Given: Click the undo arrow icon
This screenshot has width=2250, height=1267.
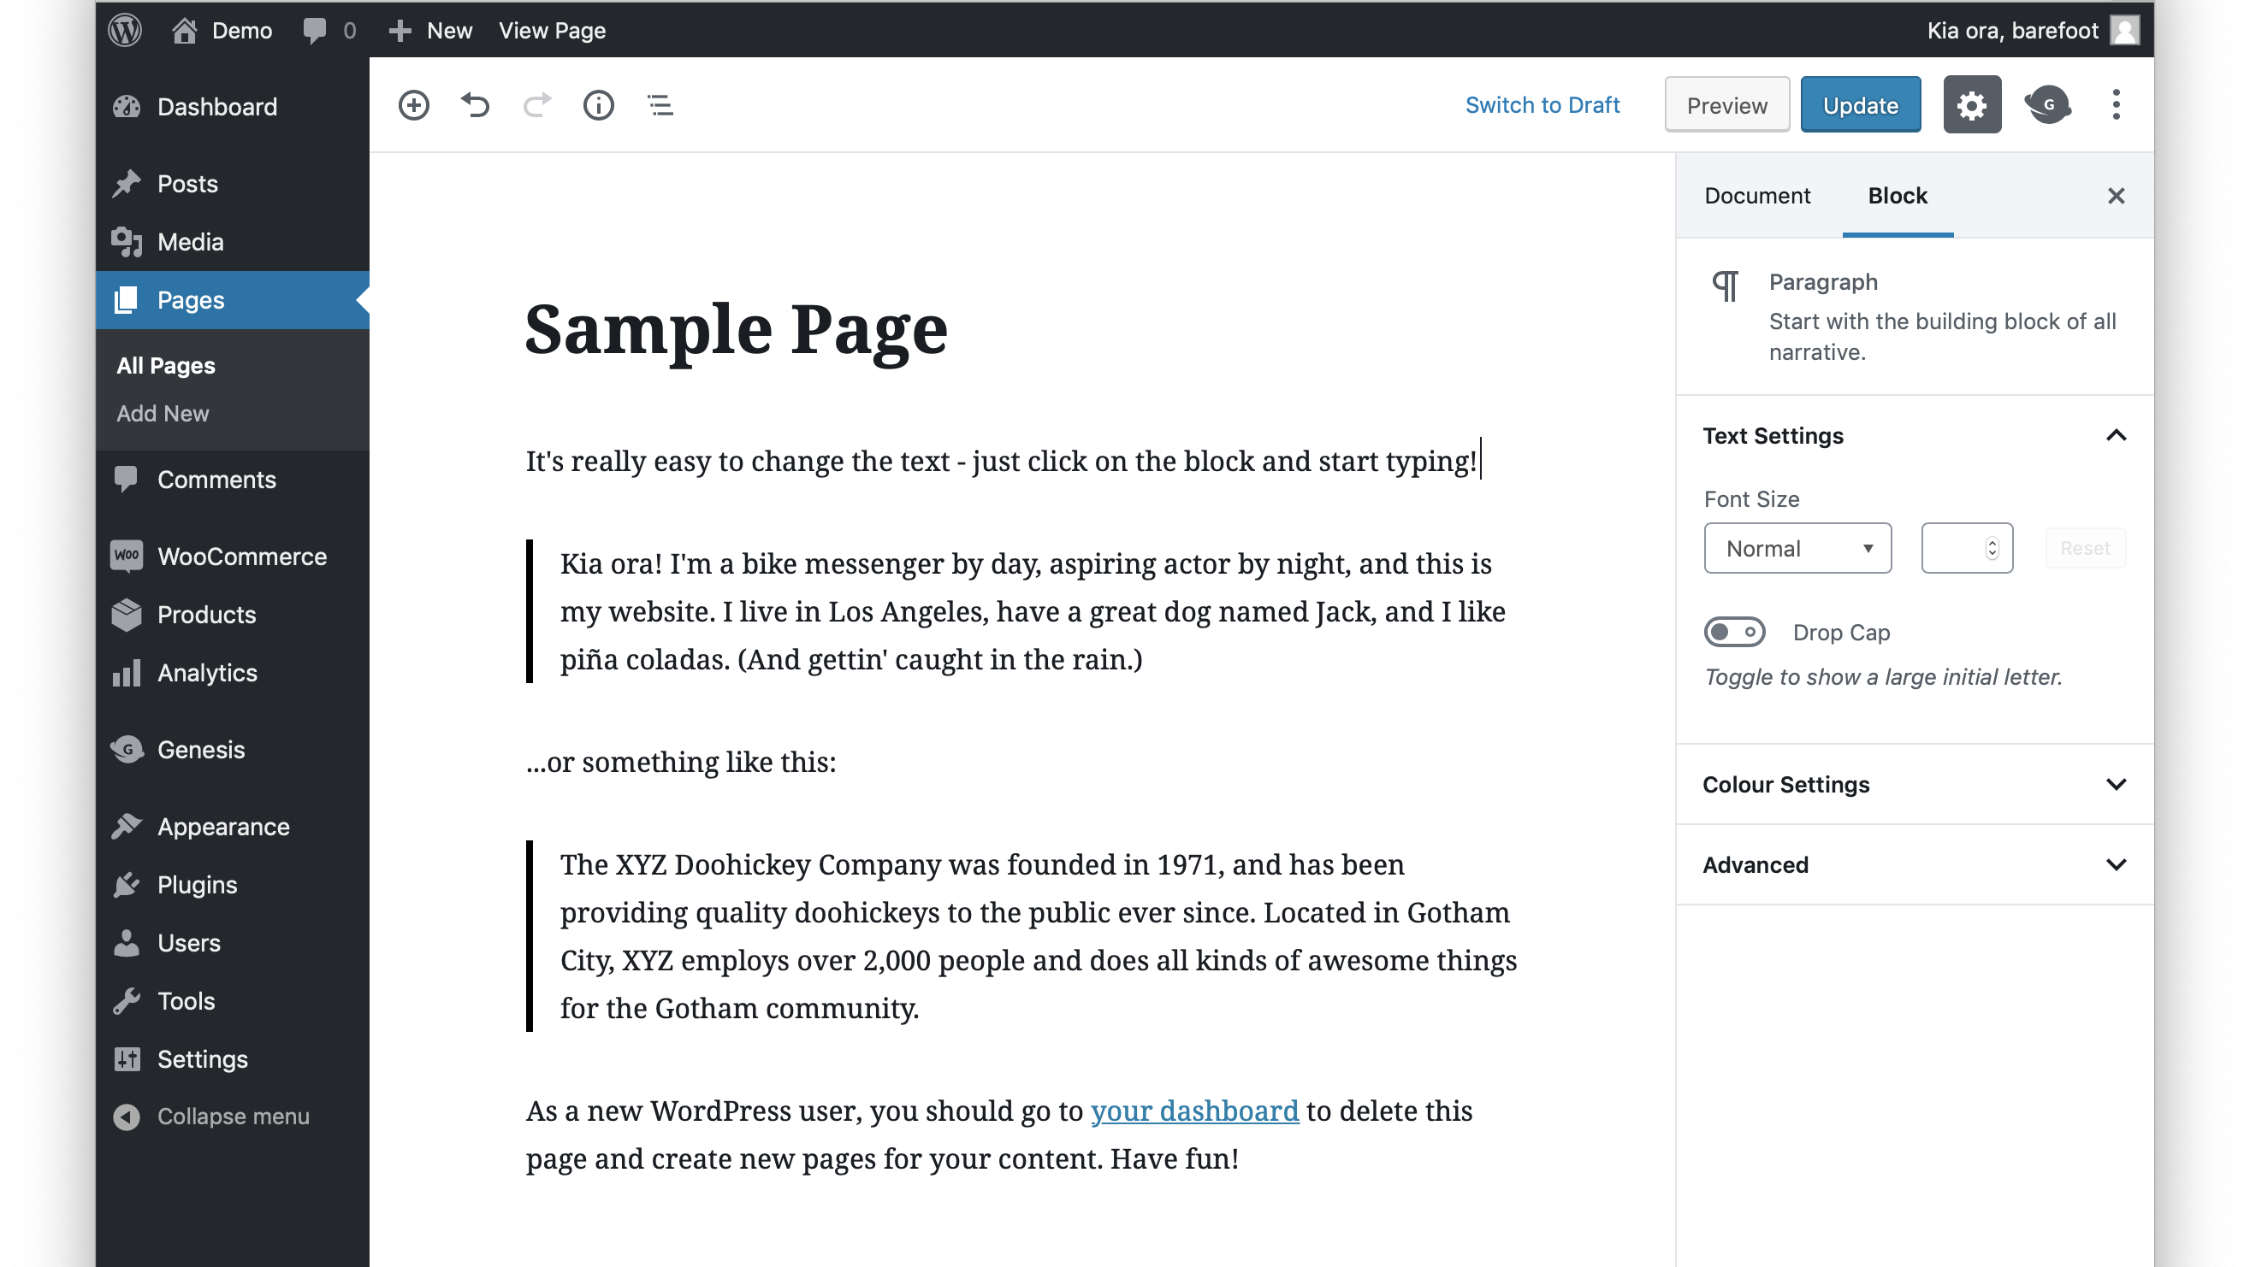Looking at the screenshot, I should point(475,105).
